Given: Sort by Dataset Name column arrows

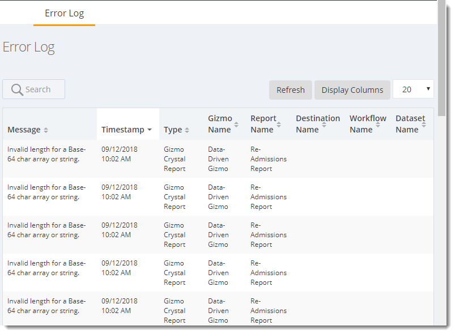Looking at the screenshot, I should coord(424,125).
